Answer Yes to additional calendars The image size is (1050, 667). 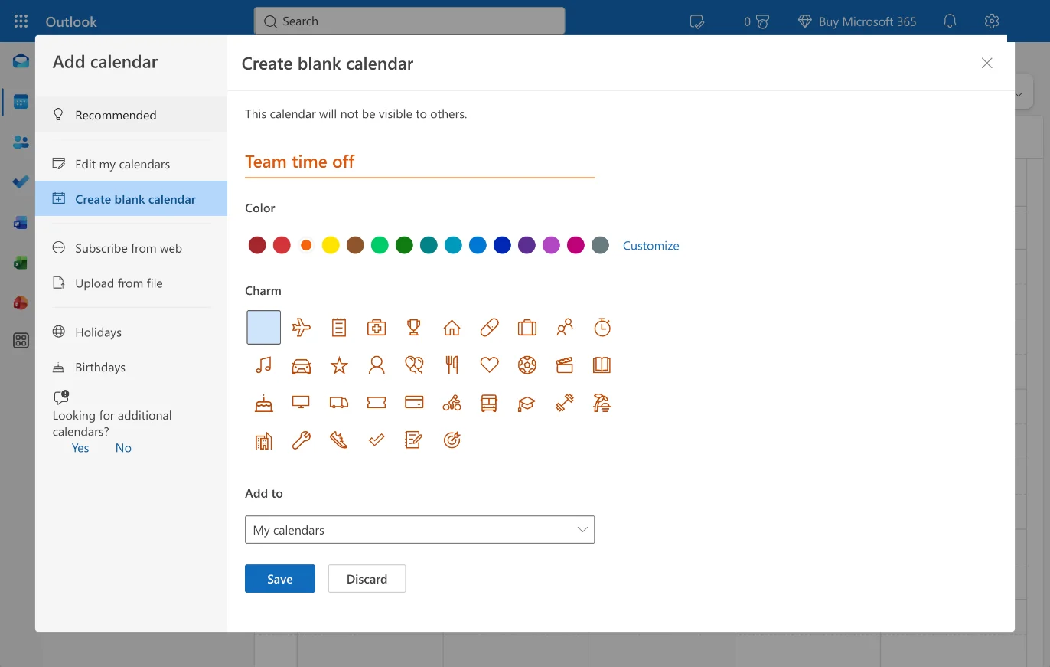point(80,448)
